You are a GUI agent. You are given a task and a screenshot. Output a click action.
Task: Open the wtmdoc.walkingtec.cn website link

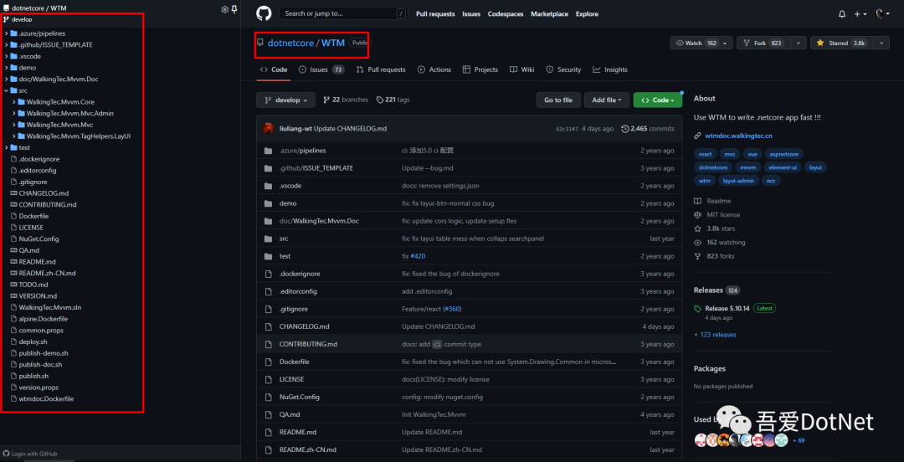coord(738,136)
